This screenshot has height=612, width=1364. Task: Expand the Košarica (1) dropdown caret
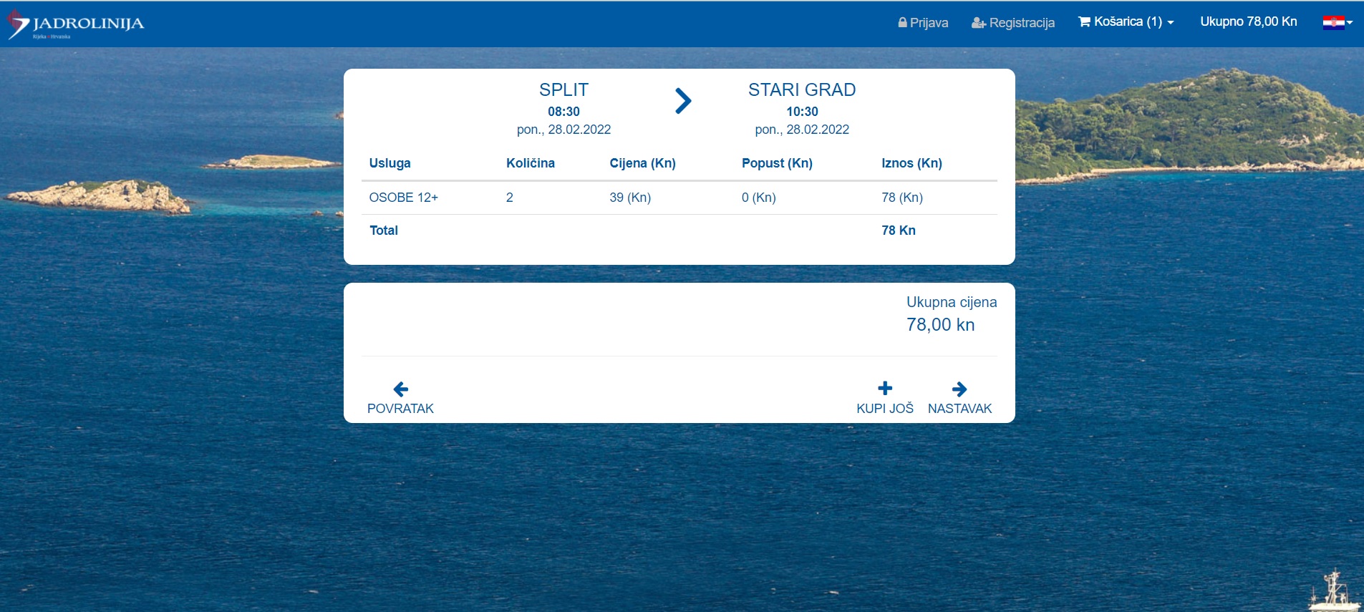pyautogui.click(x=1171, y=22)
